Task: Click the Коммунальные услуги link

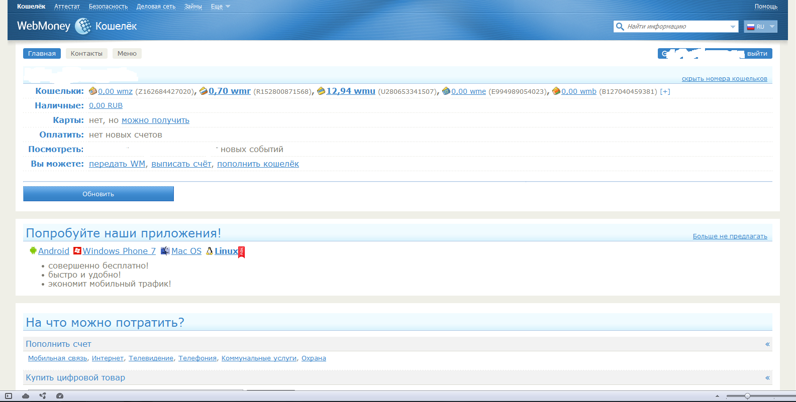Action: click(259, 358)
